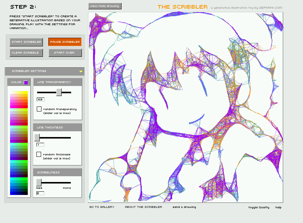The image size is (303, 223).
Task: Click The Scribbler title text
Action: coord(183,7)
